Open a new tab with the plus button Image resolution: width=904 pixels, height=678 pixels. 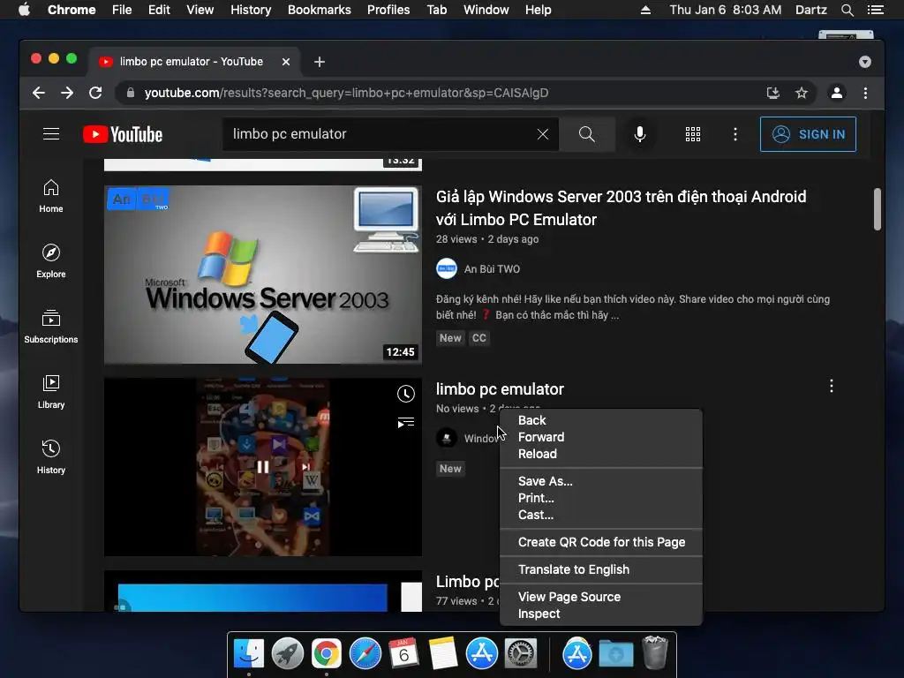click(320, 62)
